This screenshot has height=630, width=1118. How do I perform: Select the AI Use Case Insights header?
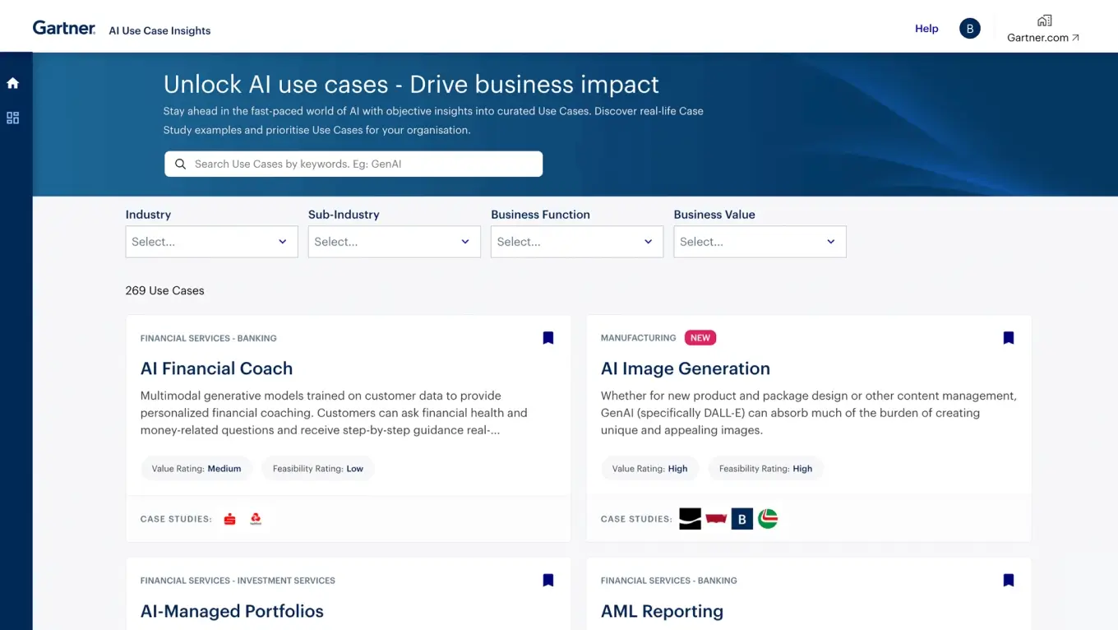tap(159, 30)
